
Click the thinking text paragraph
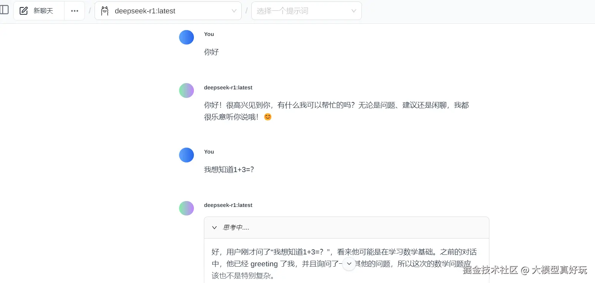coord(344,264)
